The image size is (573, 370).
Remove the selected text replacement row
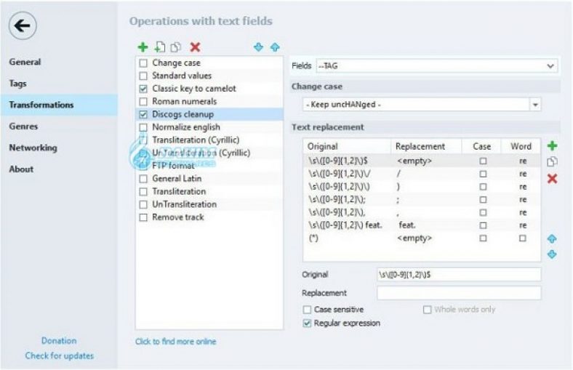[x=552, y=179]
